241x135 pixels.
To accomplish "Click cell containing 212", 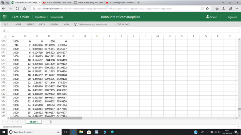I will [13, 45].
